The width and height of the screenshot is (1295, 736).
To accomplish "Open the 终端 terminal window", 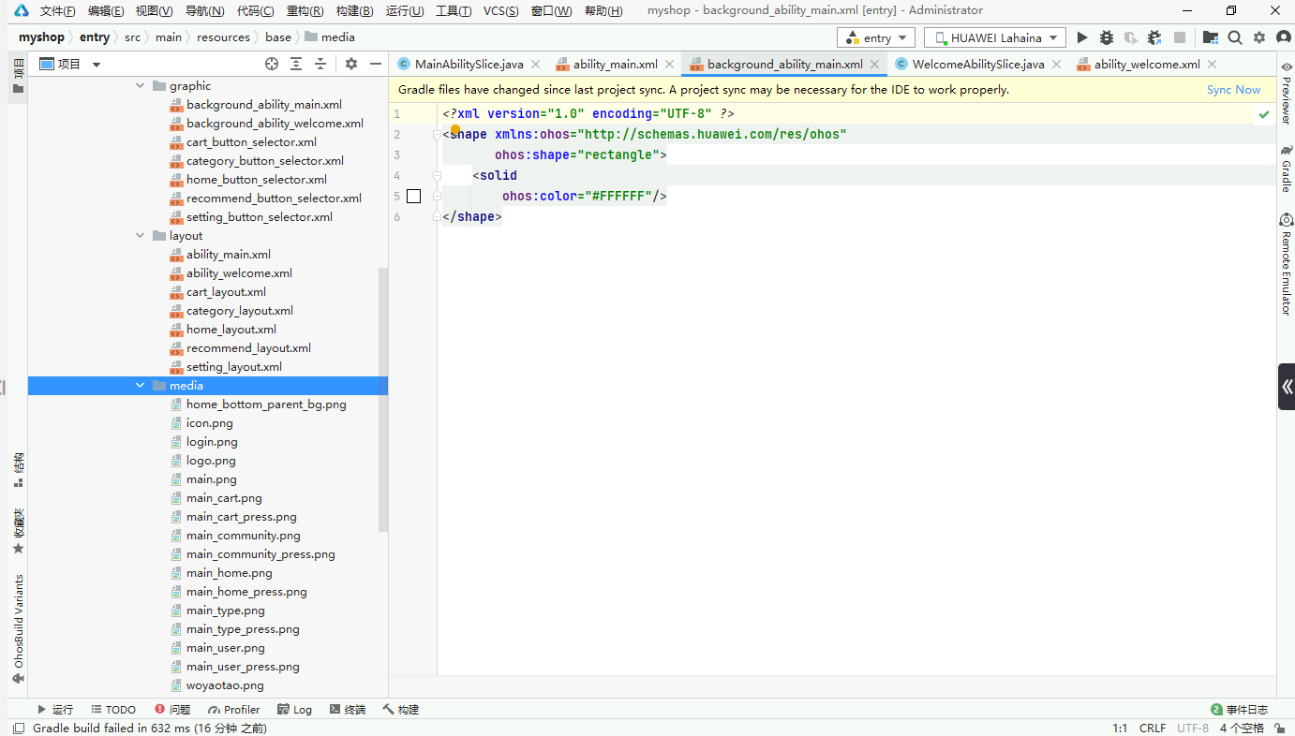I will click(x=348, y=710).
